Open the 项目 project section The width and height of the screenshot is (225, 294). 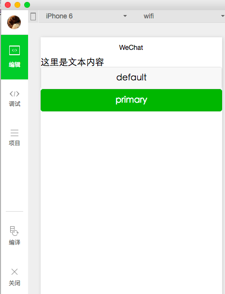15,138
